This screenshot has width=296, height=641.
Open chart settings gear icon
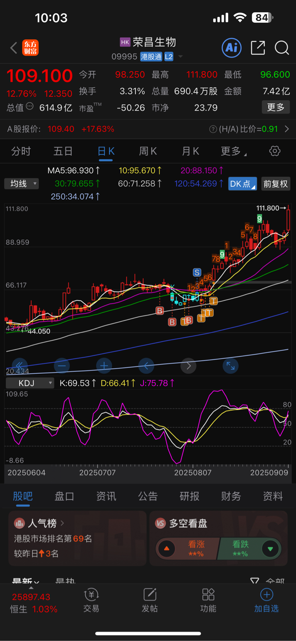pos(275,151)
